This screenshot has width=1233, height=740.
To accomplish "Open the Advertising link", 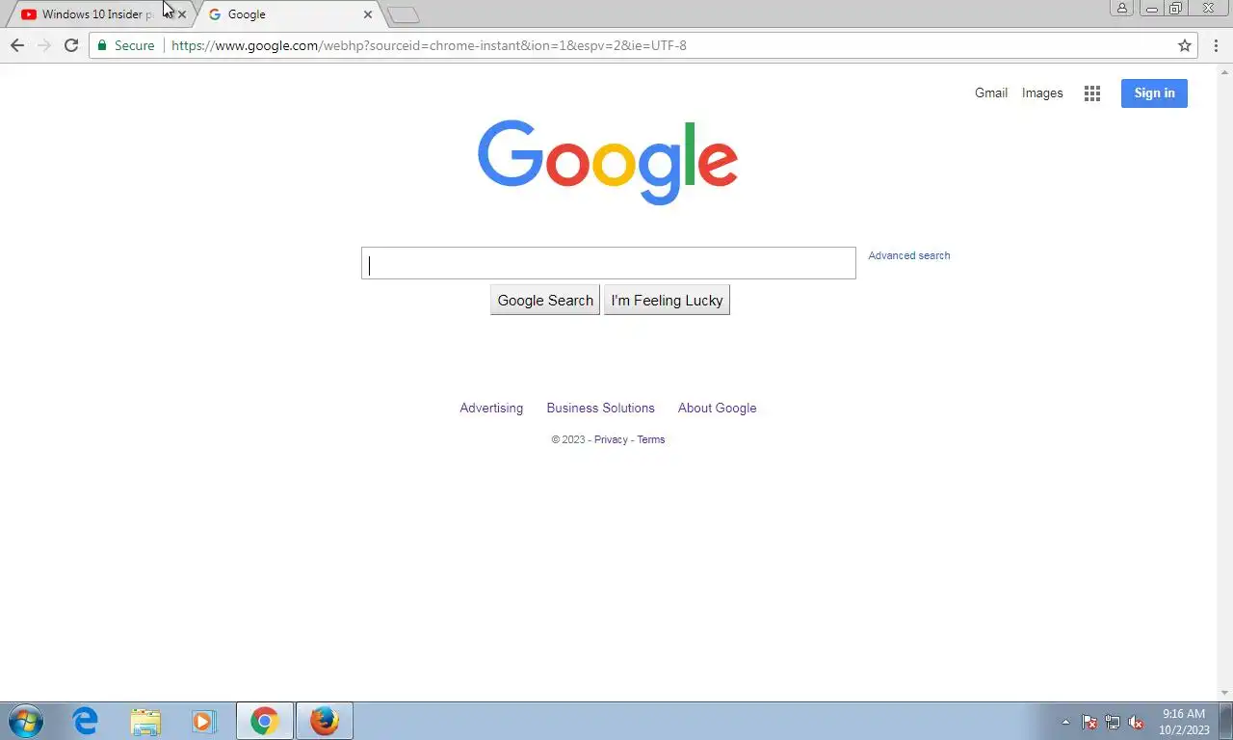I will (x=491, y=408).
